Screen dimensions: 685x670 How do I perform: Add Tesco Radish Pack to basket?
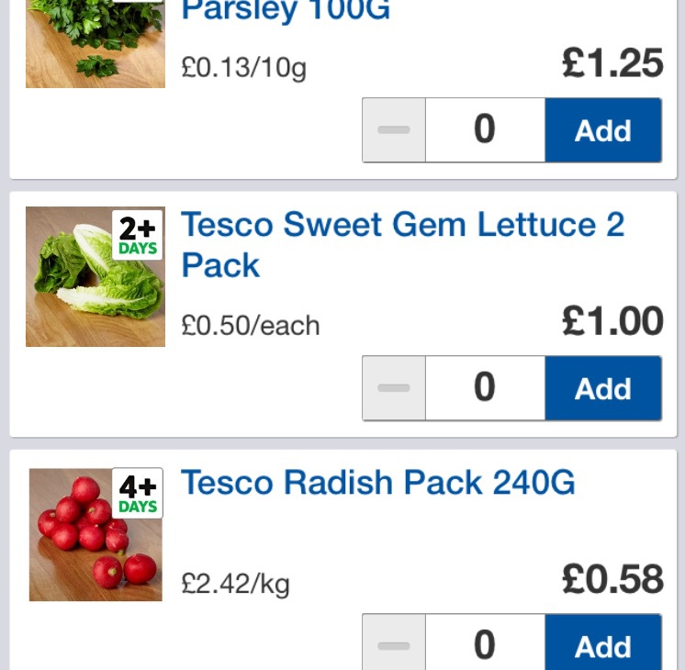pos(602,645)
